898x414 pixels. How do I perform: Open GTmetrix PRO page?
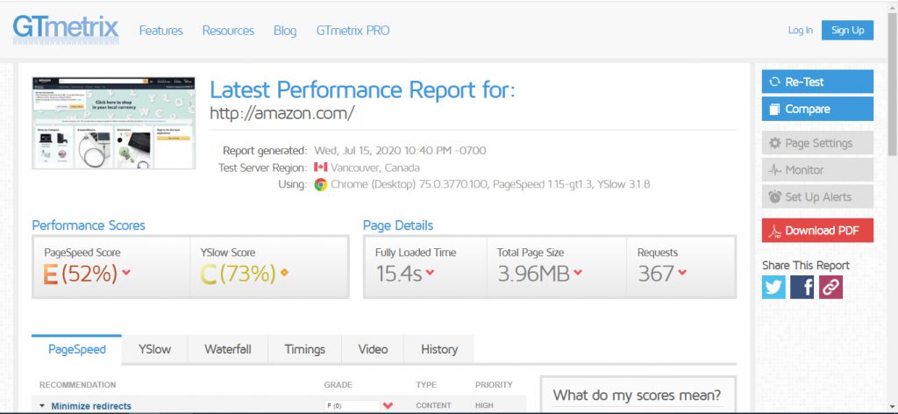coord(353,31)
